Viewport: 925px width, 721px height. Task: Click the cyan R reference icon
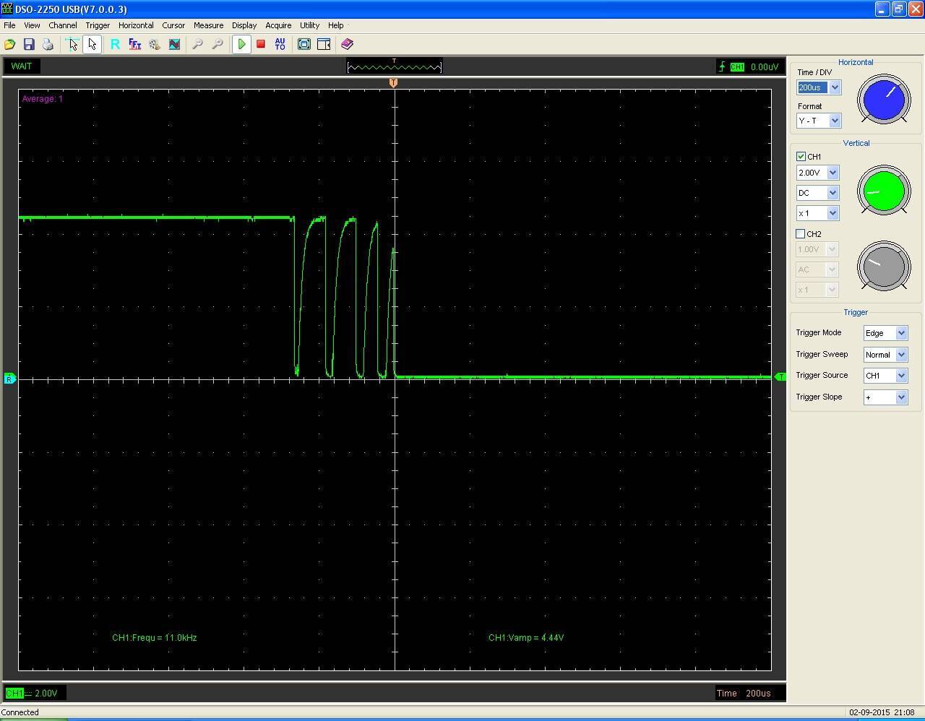115,45
